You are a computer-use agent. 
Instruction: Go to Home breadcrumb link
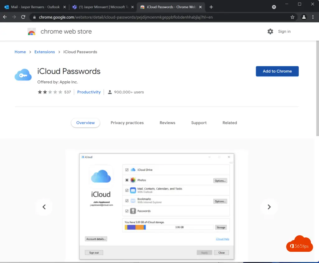(20, 52)
